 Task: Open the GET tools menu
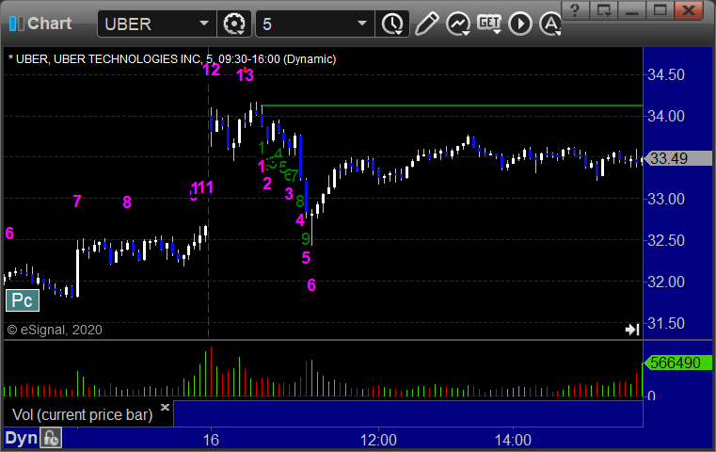[x=489, y=24]
